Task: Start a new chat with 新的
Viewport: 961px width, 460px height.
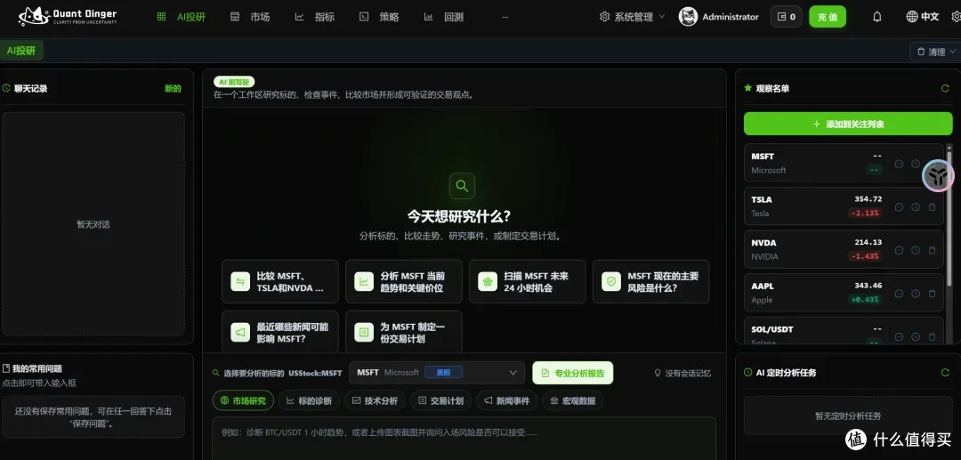Action: (173, 88)
